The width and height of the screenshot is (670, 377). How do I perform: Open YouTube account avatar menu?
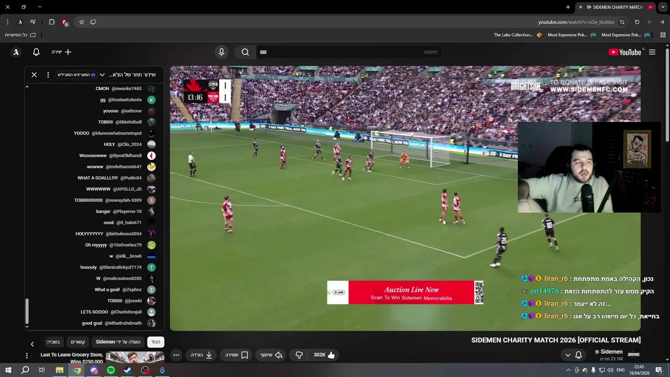(x=16, y=52)
